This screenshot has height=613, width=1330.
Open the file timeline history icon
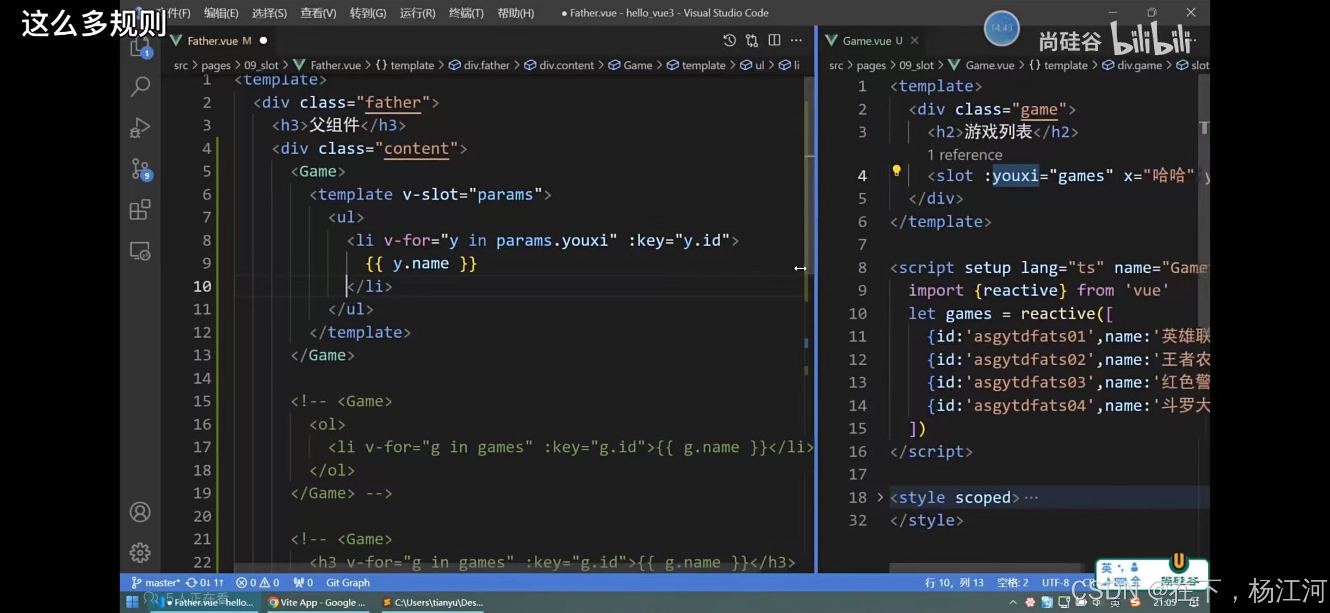(x=730, y=40)
